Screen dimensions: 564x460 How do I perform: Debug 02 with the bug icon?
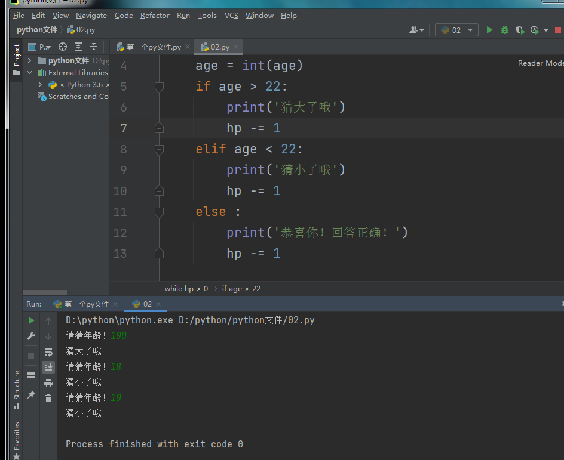pyautogui.click(x=505, y=30)
